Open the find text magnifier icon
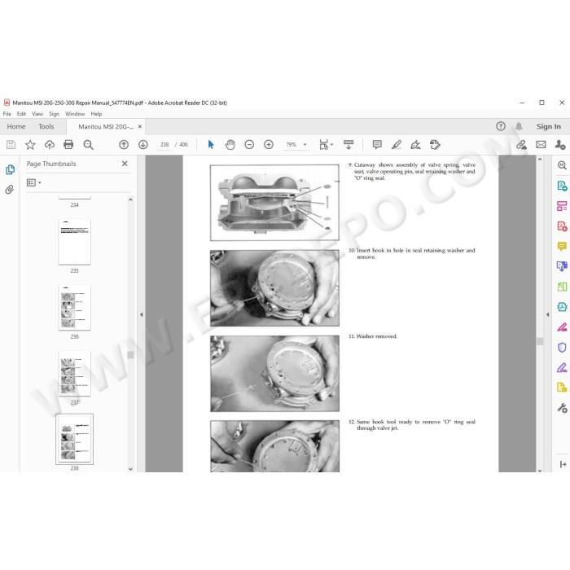Screen dimensions: 570x570 [88, 145]
